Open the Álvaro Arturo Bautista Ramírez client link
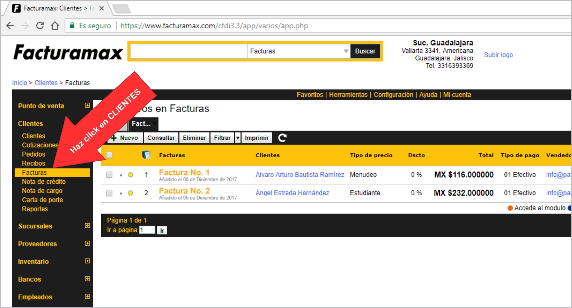This screenshot has height=308, width=572. coord(300,175)
